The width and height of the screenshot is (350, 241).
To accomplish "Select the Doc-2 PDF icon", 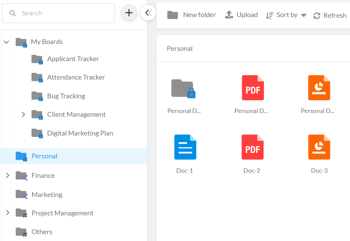I will [252, 147].
